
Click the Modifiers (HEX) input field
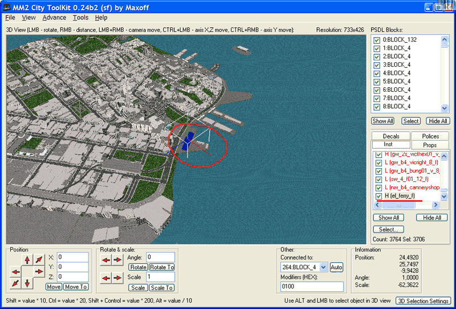click(x=312, y=286)
